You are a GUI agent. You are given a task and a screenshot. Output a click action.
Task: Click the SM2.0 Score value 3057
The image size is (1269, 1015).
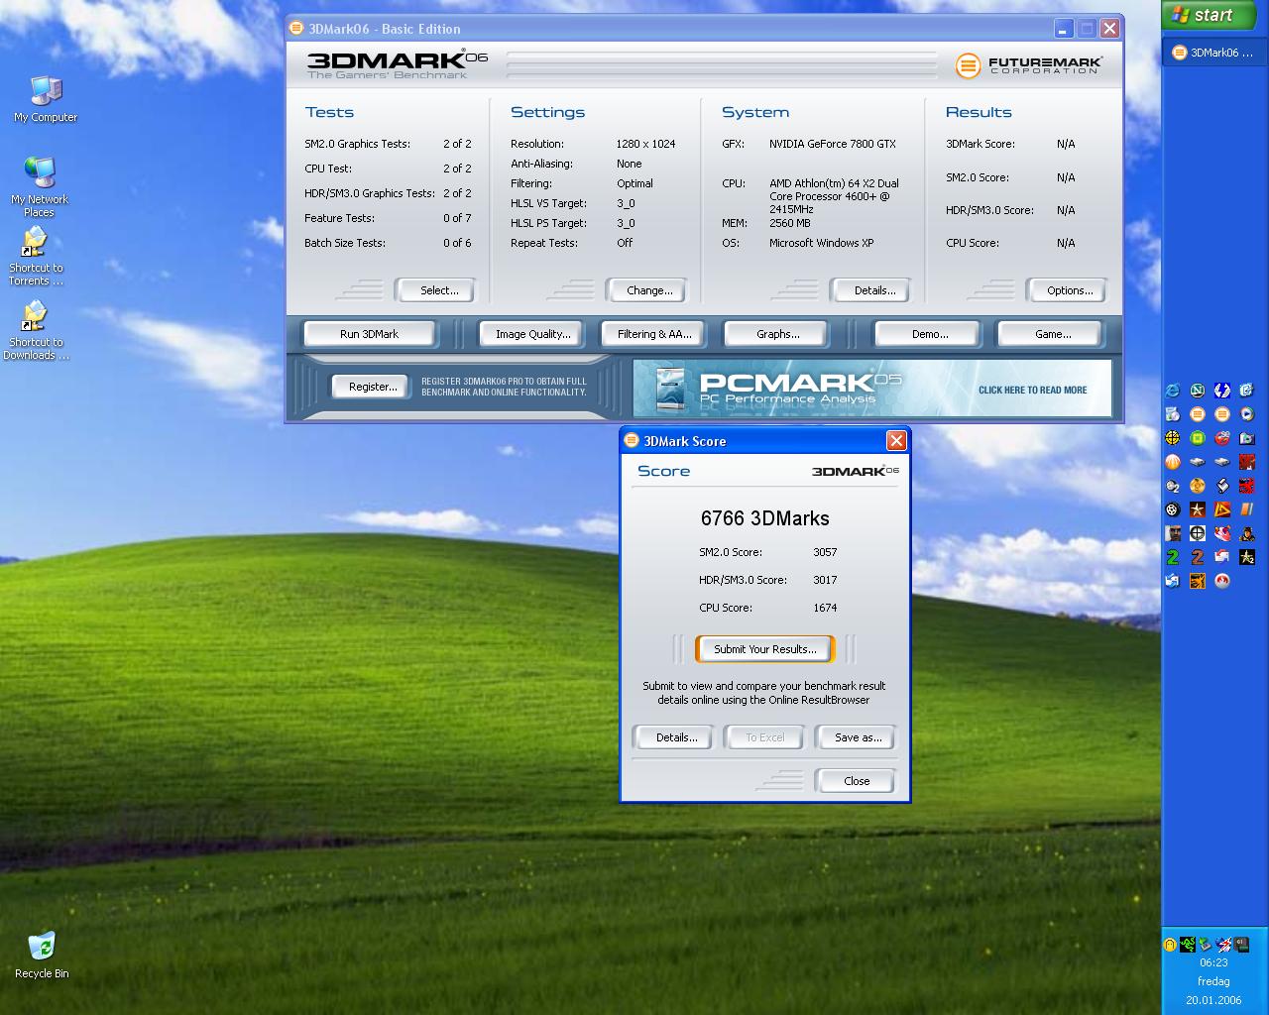pyautogui.click(x=825, y=552)
